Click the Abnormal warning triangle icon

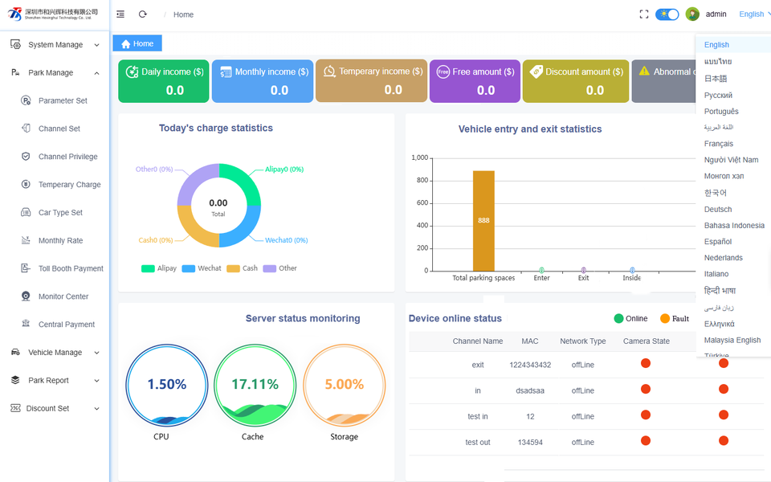[644, 71]
